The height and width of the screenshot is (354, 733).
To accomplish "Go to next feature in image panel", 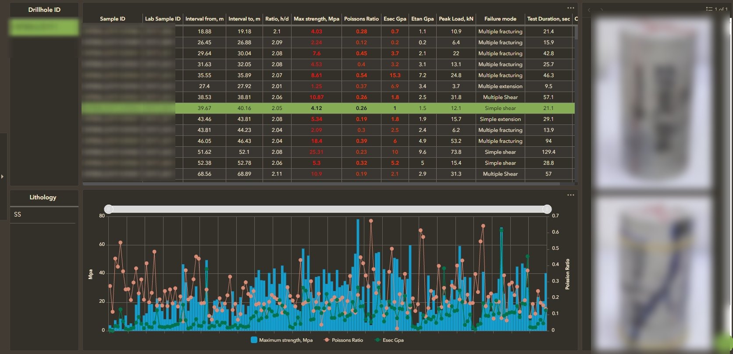I will coord(601,10).
